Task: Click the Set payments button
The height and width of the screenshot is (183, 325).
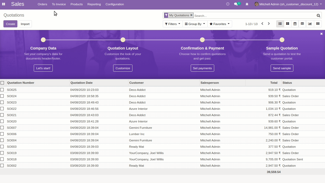Action: [x=202, y=68]
